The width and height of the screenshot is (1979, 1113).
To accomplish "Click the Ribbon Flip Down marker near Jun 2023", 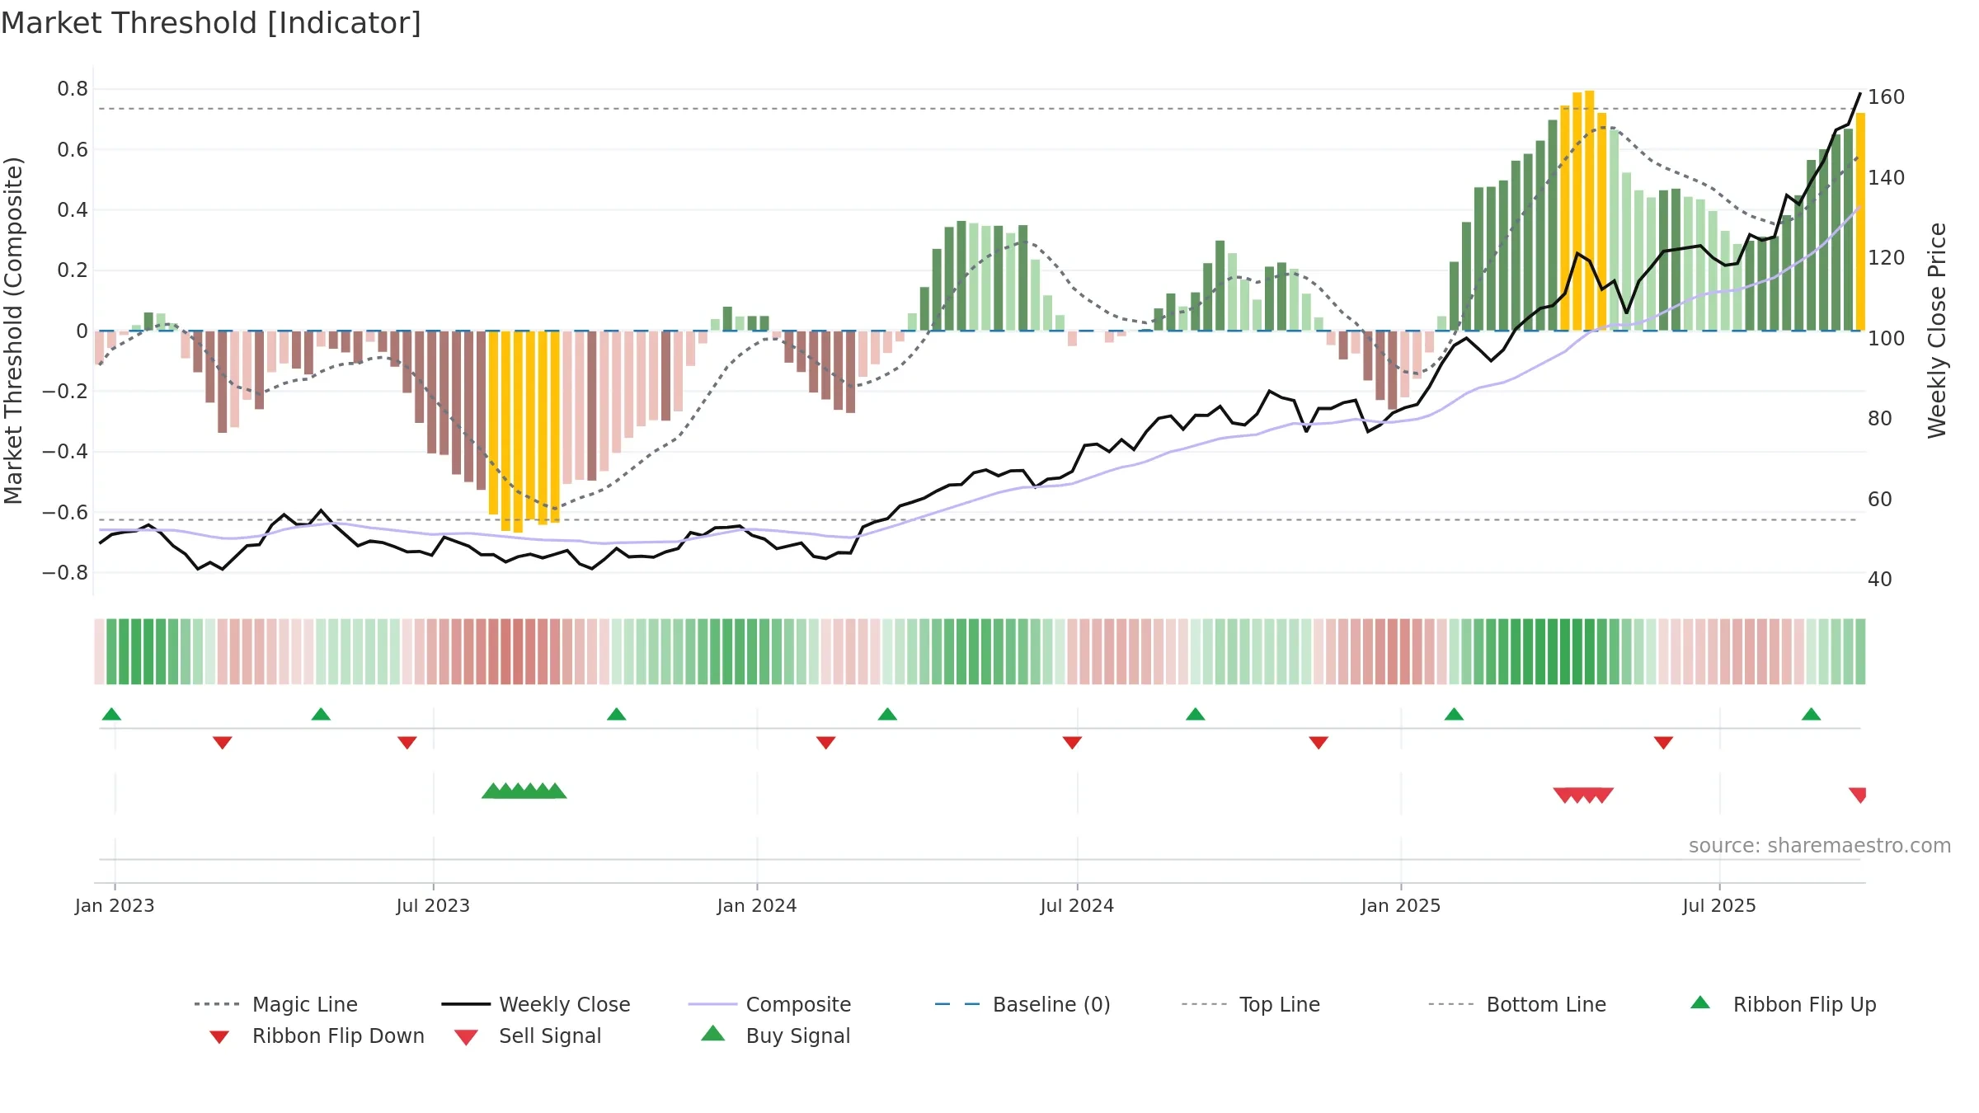I will pos(407,743).
